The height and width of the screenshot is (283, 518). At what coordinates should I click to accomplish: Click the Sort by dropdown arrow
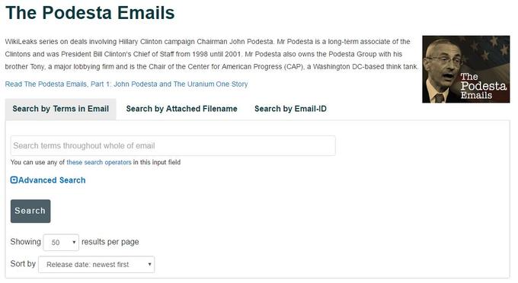pyautogui.click(x=149, y=265)
